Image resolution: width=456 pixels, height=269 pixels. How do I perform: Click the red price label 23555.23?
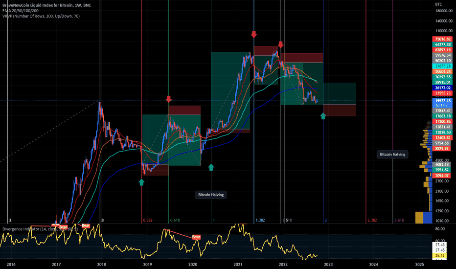click(x=443, y=93)
